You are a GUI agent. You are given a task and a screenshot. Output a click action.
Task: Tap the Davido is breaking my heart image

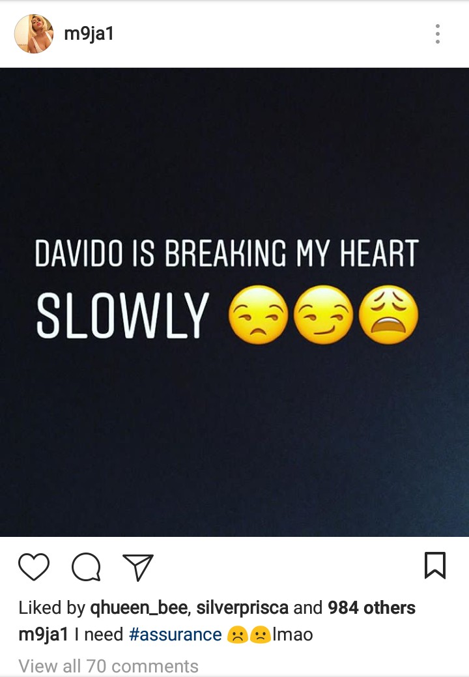coord(234,302)
